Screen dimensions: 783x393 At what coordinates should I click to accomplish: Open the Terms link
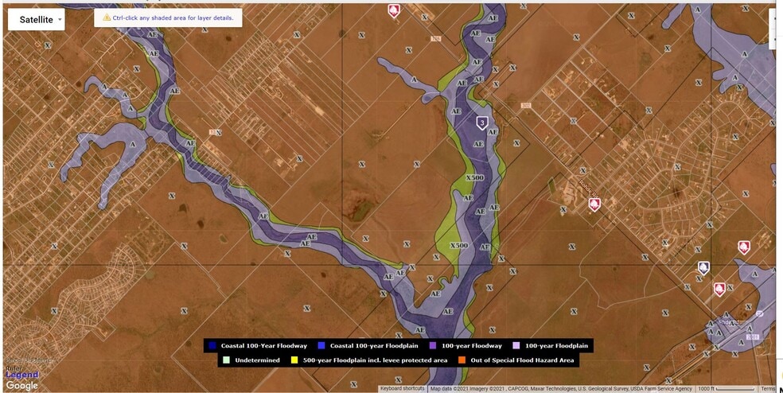point(768,389)
